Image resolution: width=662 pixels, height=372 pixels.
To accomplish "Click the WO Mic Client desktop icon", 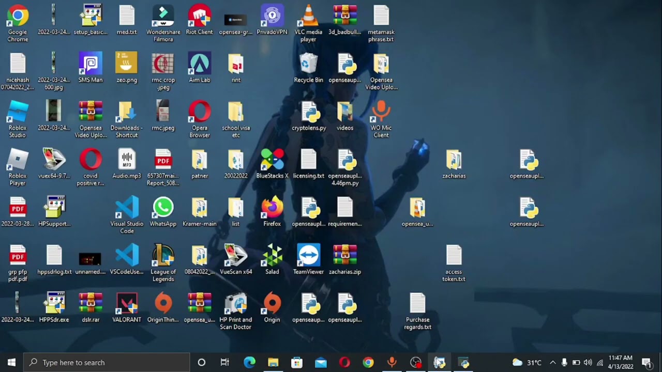I will pyautogui.click(x=381, y=119).
